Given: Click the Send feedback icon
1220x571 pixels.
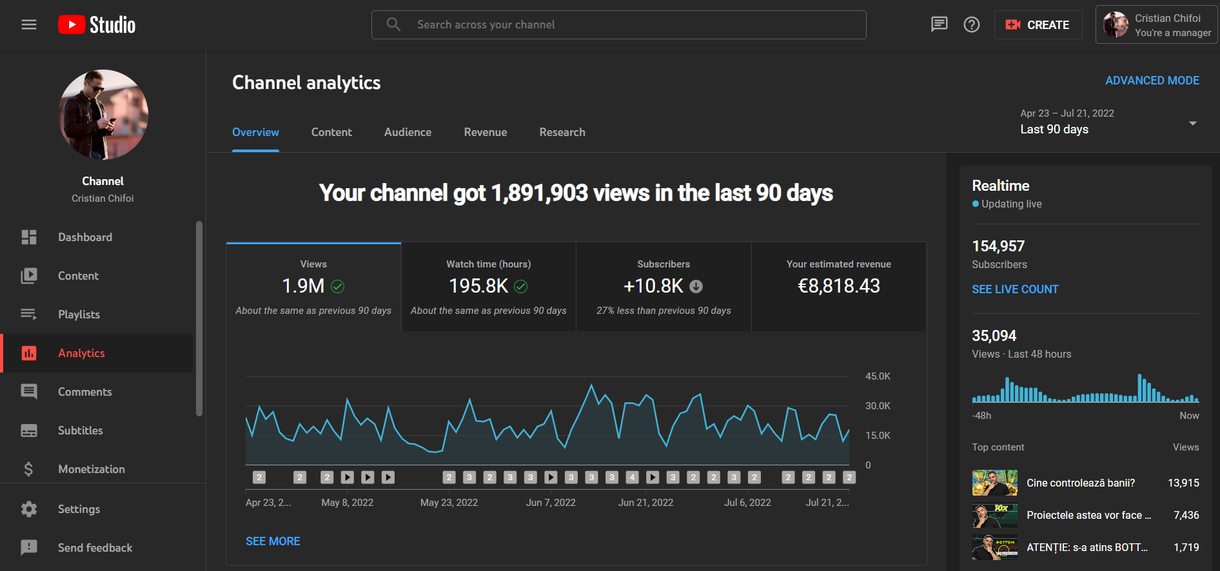Looking at the screenshot, I should pos(29,548).
